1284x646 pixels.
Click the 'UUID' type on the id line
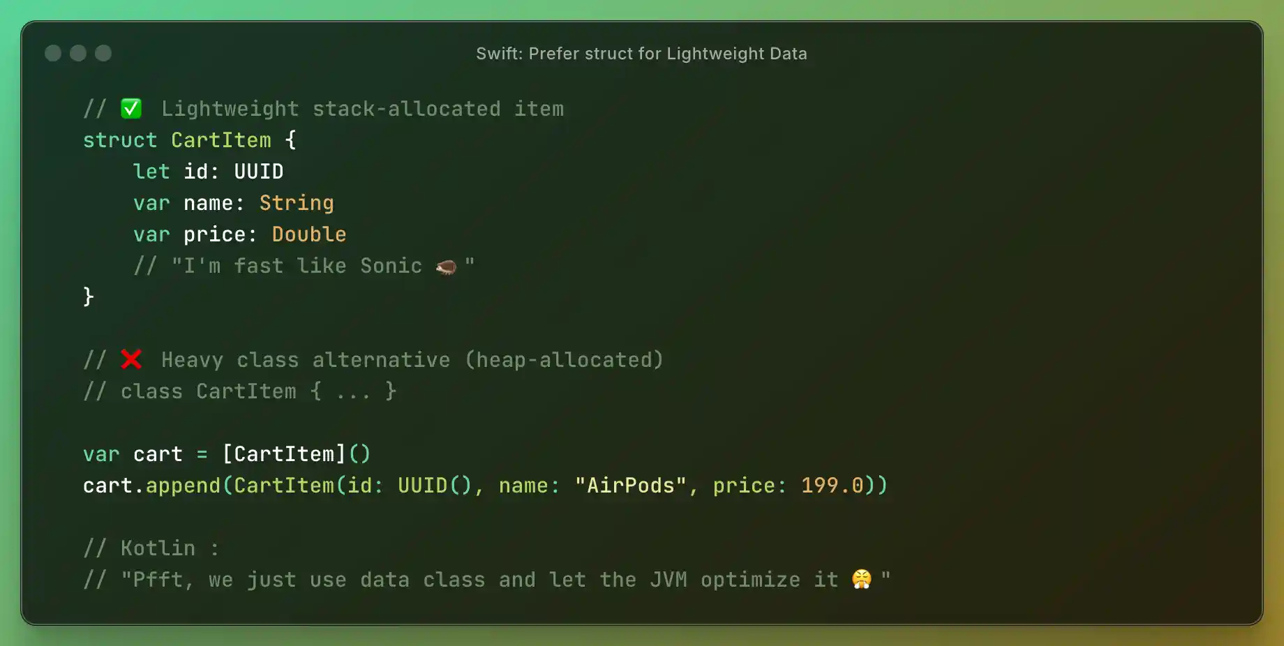(258, 172)
